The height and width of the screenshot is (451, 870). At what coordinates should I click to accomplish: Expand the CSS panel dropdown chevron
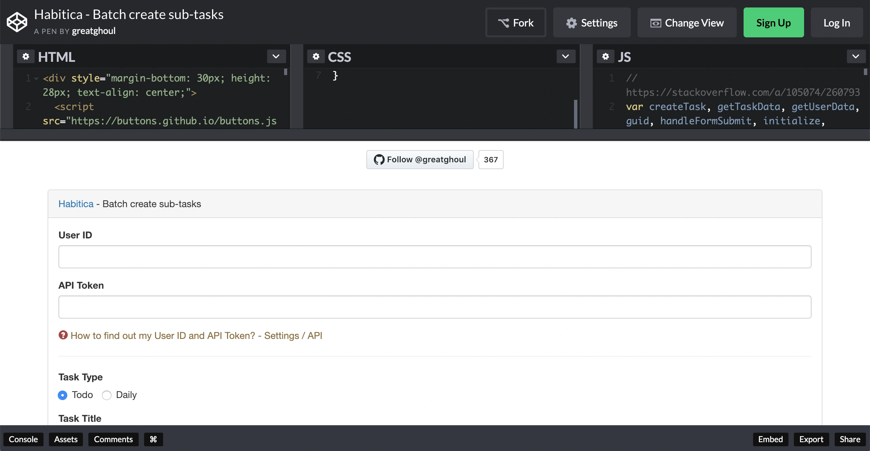pos(565,56)
